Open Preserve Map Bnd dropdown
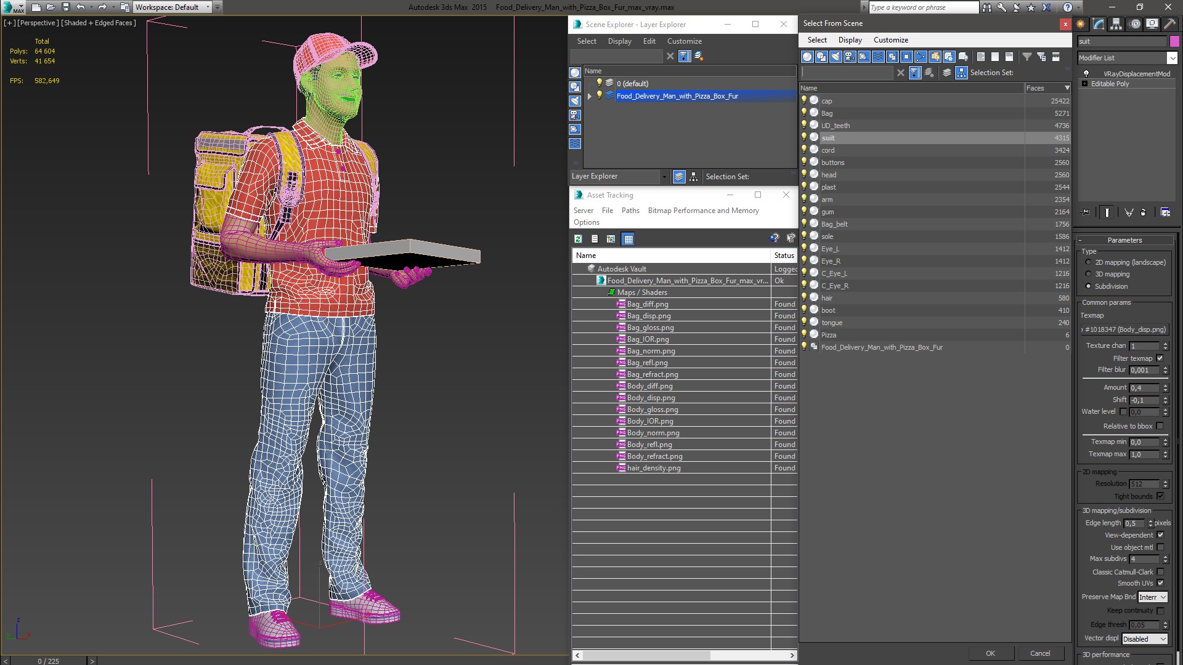Screen dimensions: 1183x665 [1152, 597]
